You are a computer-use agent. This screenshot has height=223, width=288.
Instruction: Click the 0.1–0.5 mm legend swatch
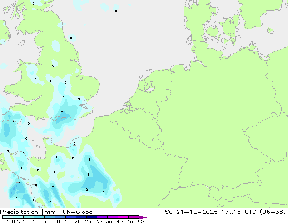[x=8, y=217]
